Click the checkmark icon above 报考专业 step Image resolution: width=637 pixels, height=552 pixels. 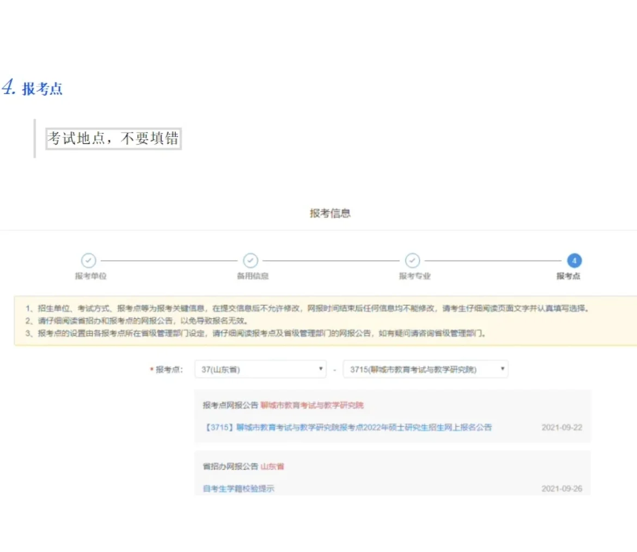click(x=412, y=262)
